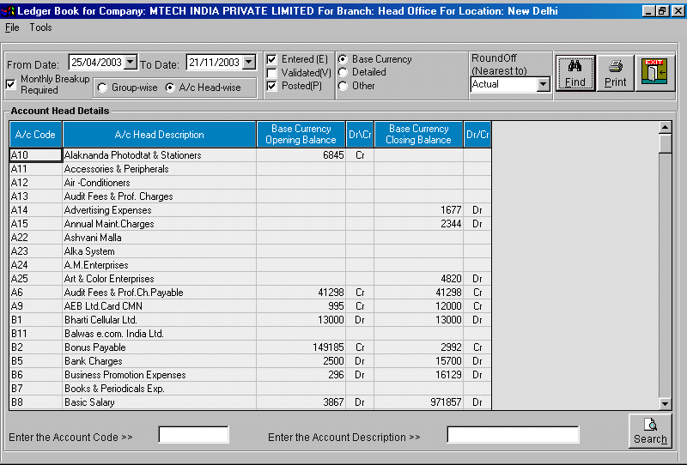Select the Group-wise radio option
Screen dimensions: 687x465
pyautogui.click(x=102, y=88)
